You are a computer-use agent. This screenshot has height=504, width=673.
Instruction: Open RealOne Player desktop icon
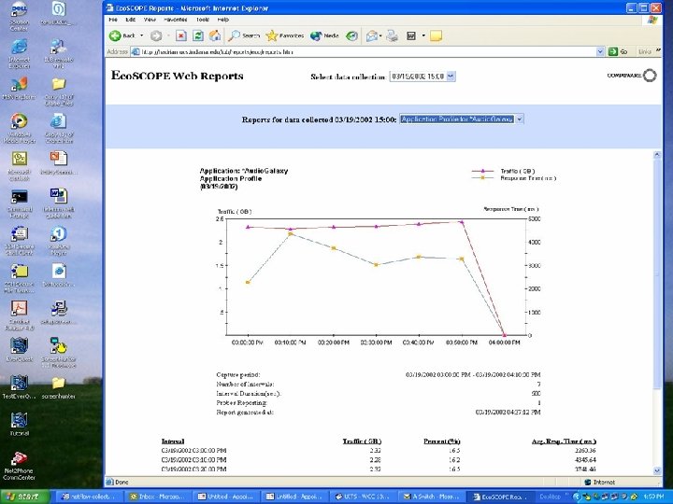[x=58, y=241]
